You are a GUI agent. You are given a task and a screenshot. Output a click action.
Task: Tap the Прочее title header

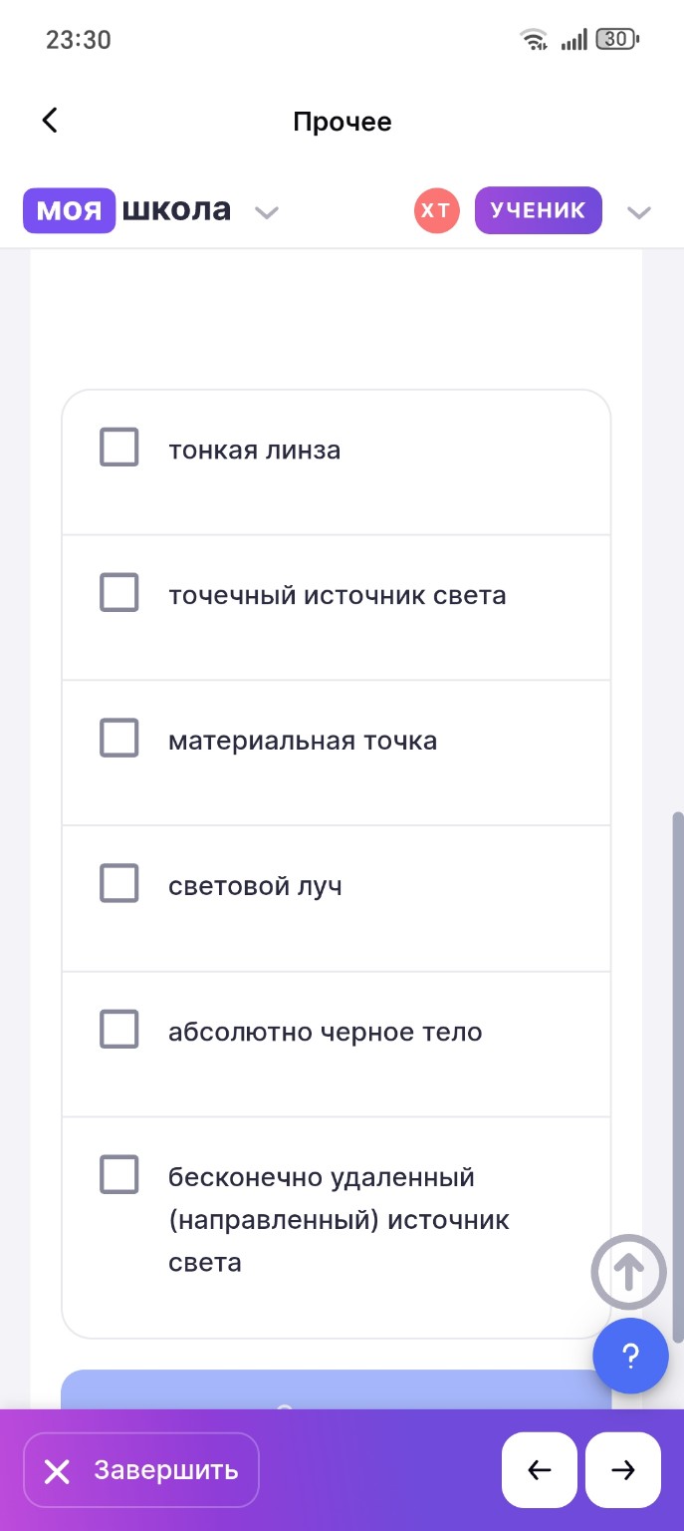[x=342, y=122]
